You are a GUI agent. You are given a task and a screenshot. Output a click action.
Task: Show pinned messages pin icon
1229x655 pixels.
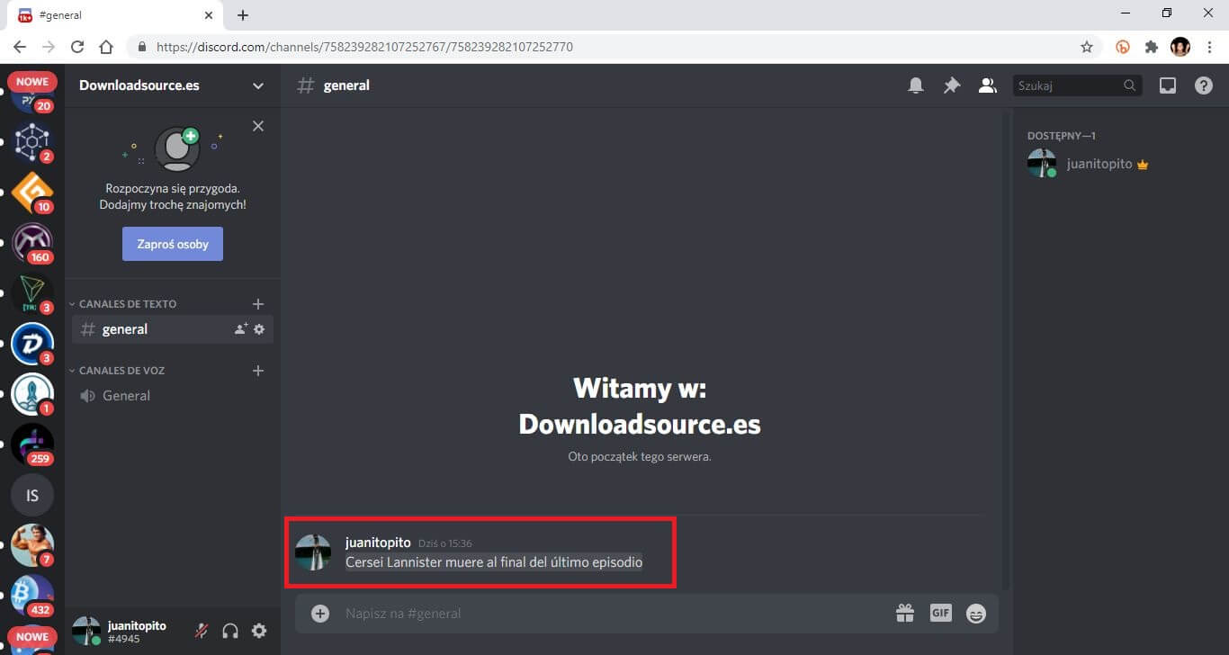[x=951, y=85]
